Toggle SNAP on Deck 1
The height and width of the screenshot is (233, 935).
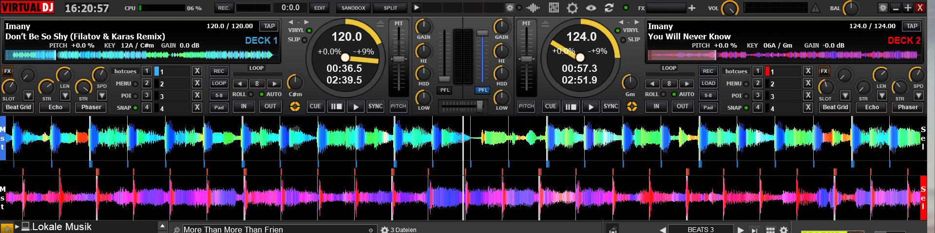click(135, 108)
